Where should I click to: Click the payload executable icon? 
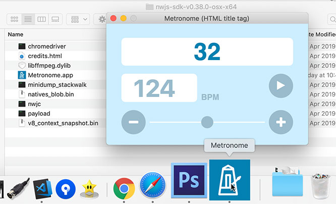pyautogui.click(x=22, y=114)
